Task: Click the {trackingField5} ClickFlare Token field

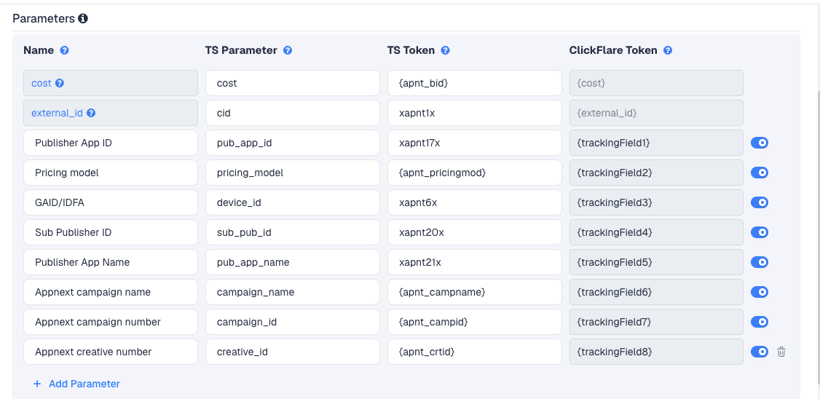Action: coord(656,262)
